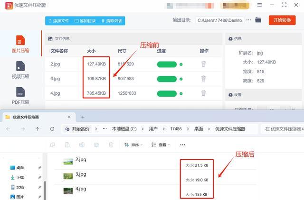The height and width of the screenshot is (200, 304).
Task: Click the 信息 gear icon in the right panel
Action: coord(230,39)
